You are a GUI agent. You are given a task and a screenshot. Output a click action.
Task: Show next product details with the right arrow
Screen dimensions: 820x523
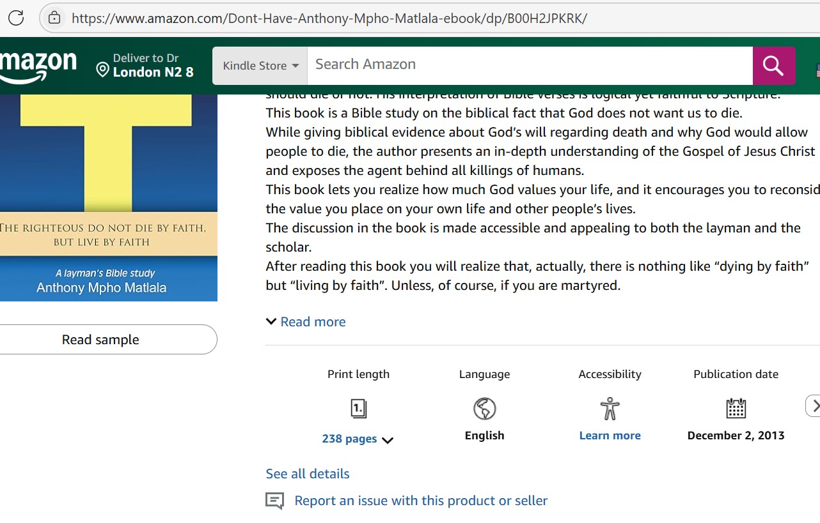(813, 406)
